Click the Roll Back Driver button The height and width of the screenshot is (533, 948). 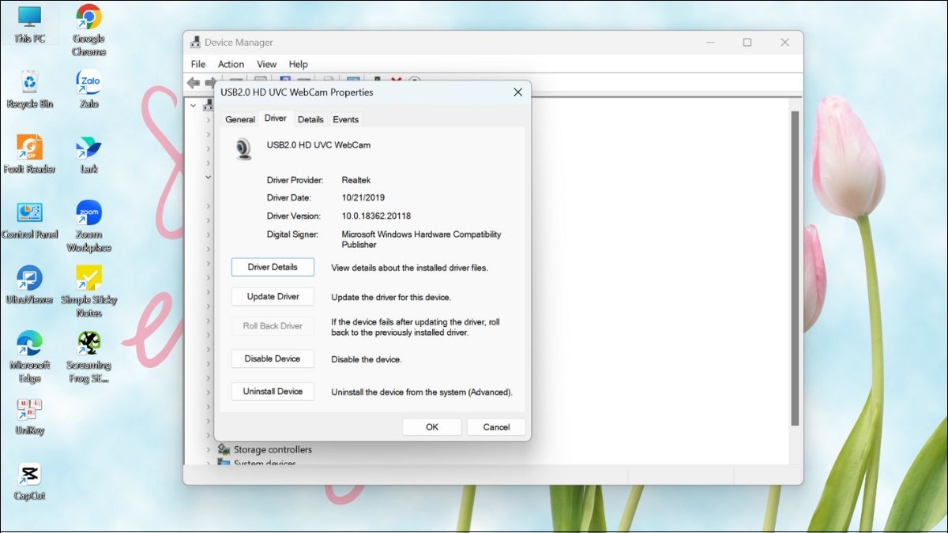click(273, 326)
